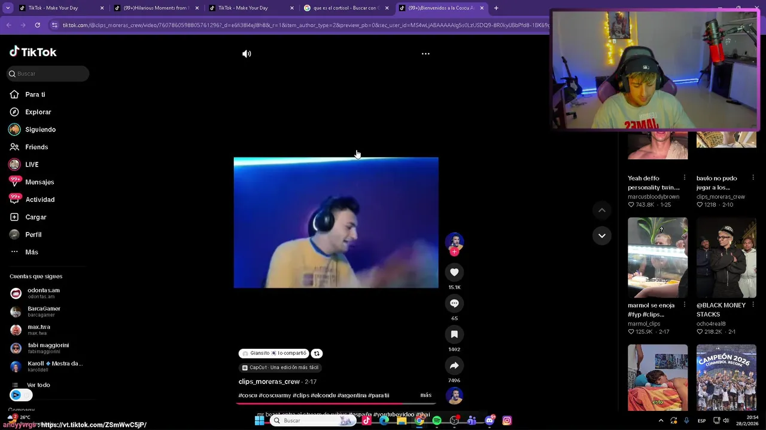Open the volume control in system tray
The width and height of the screenshot is (766, 430).
[725, 420]
